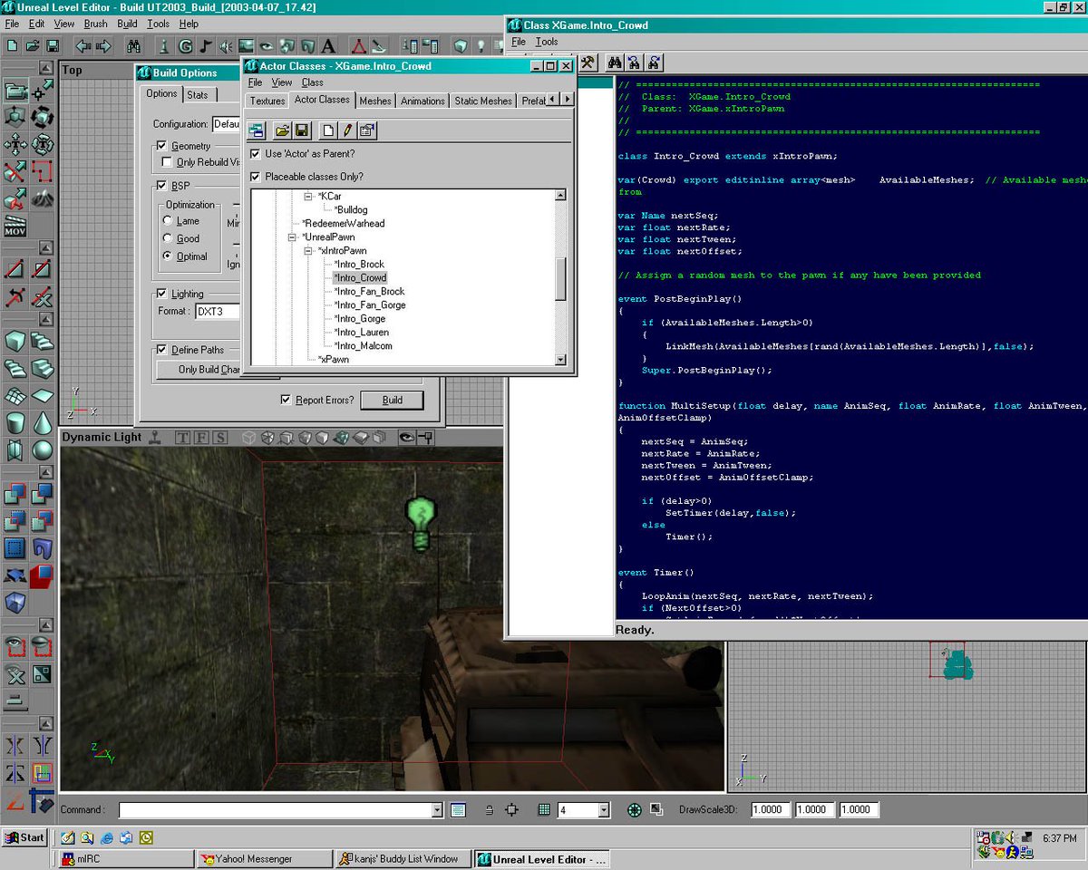
Task: Click the first DrawScale3D value field
Action: tap(769, 809)
